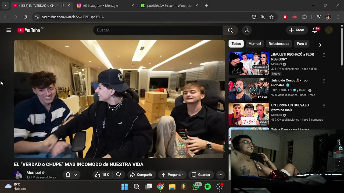
Task: Select the Para ti filter chip
Action: click(x=302, y=44)
